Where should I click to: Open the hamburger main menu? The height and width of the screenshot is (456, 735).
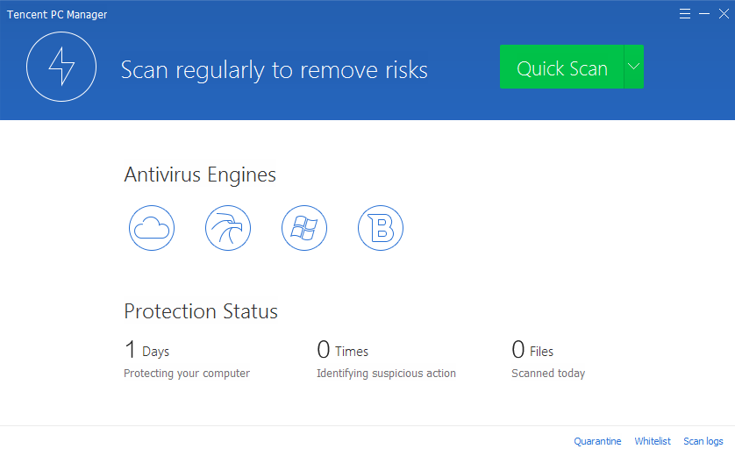tap(685, 14)
